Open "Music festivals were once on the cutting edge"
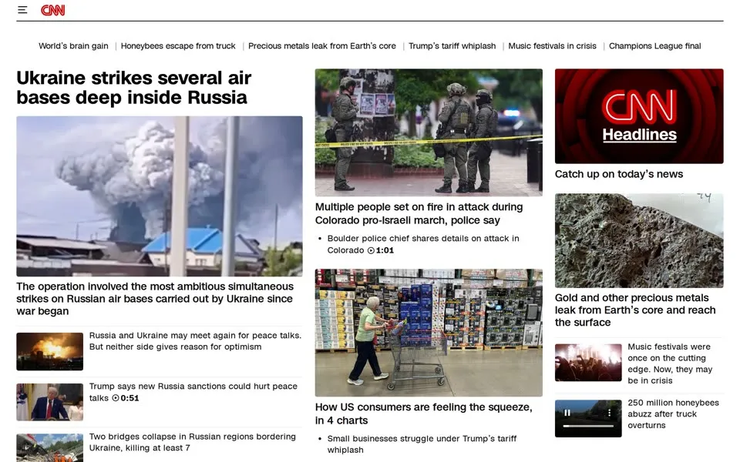This screenshot has height=462, width=740. tap(670, 363)
